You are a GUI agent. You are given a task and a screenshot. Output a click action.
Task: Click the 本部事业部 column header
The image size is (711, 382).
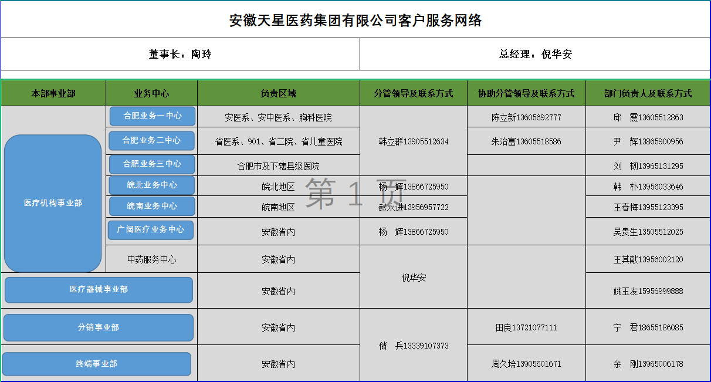[x=53, y=93]
